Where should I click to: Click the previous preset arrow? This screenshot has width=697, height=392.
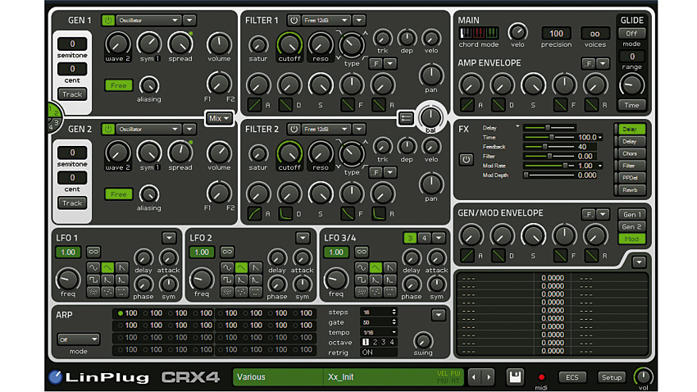(474, 377)
